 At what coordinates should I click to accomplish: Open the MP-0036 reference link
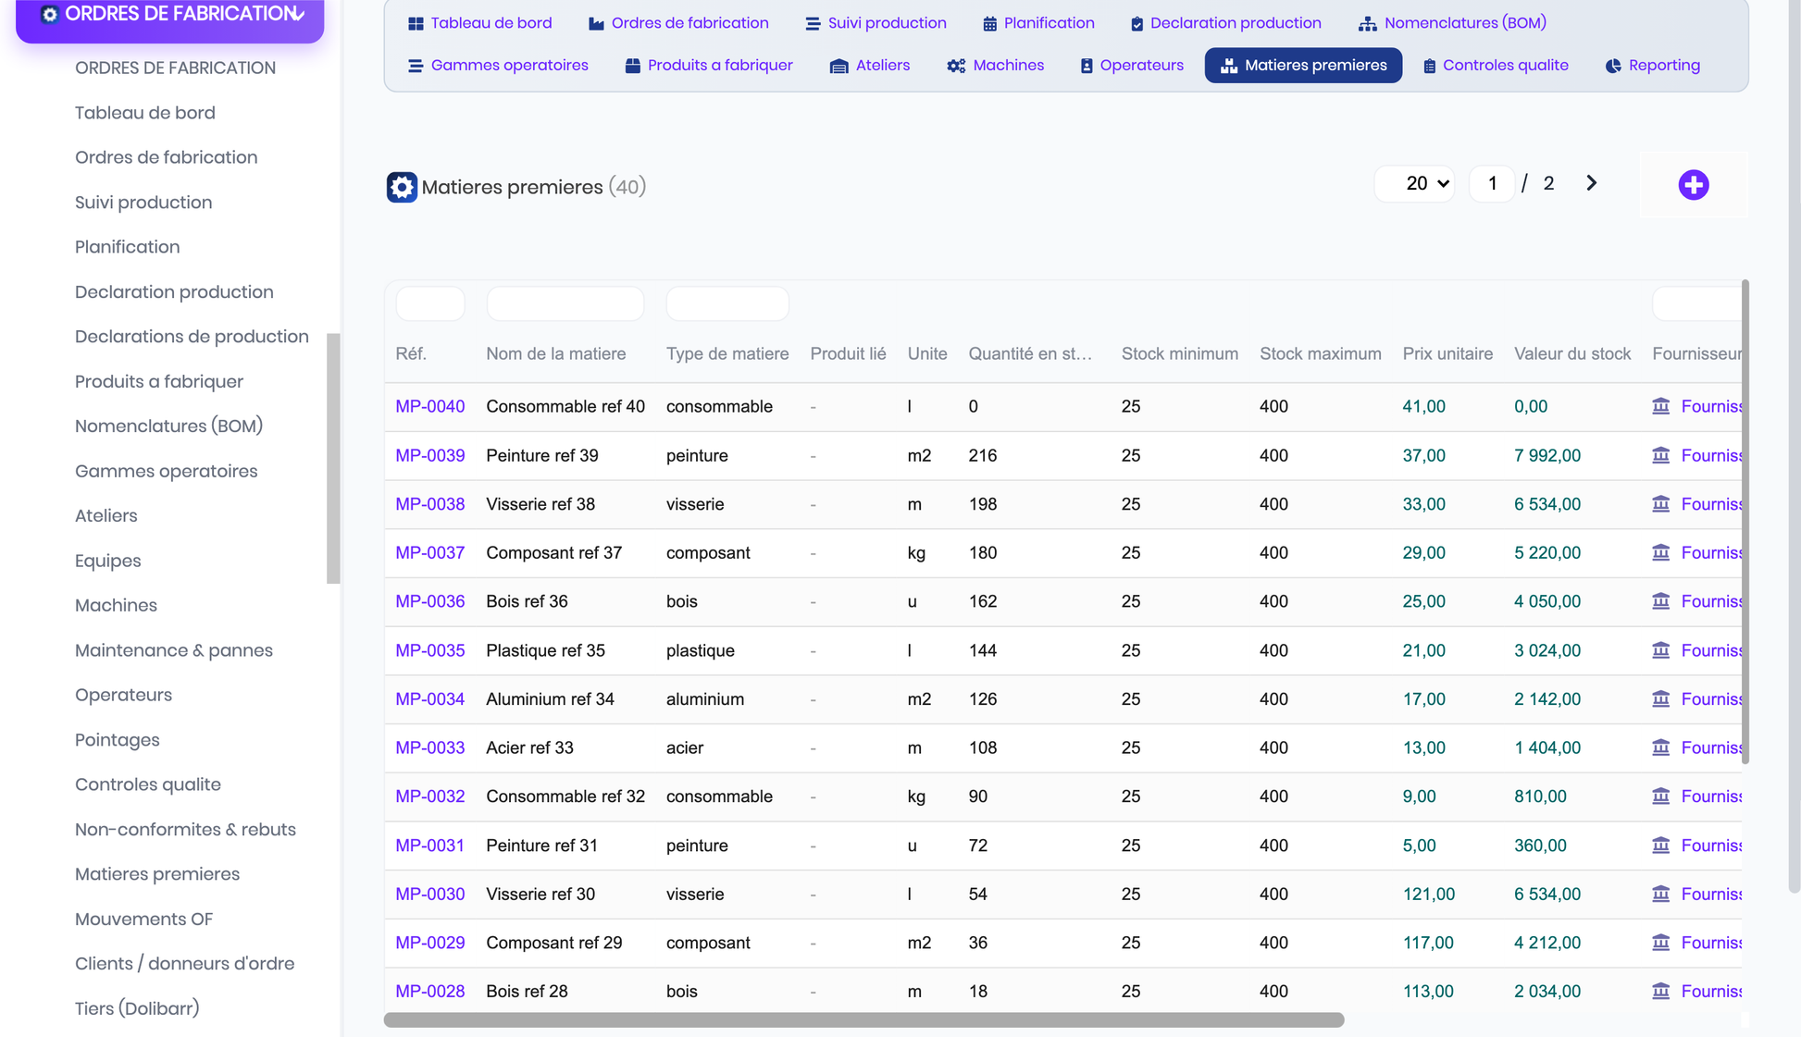(430, 601)
